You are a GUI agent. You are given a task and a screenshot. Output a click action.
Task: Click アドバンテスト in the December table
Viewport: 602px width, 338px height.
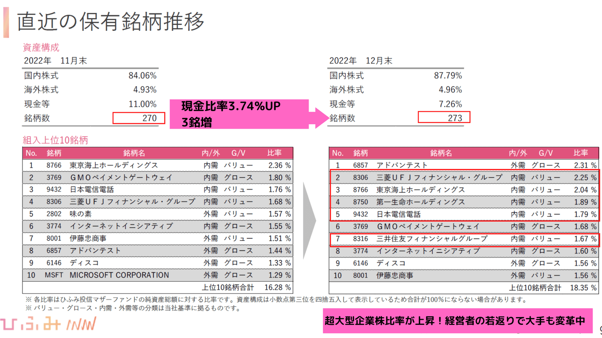tap(402, 165)
